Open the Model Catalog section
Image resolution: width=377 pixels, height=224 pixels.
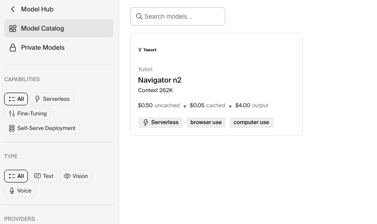point(58,28)
